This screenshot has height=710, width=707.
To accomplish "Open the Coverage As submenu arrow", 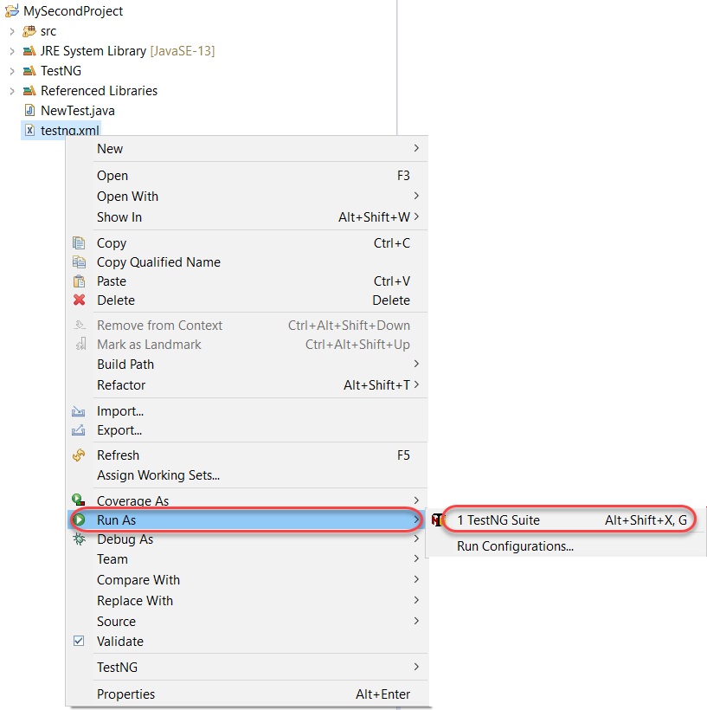I will point(416,500).
